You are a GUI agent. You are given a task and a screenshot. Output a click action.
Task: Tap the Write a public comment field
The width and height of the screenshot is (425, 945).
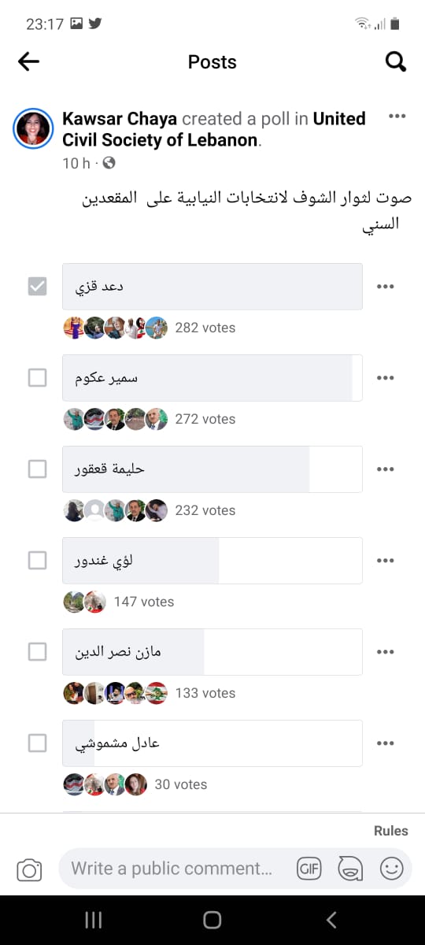pyautogui.click(x=172, y=869)
